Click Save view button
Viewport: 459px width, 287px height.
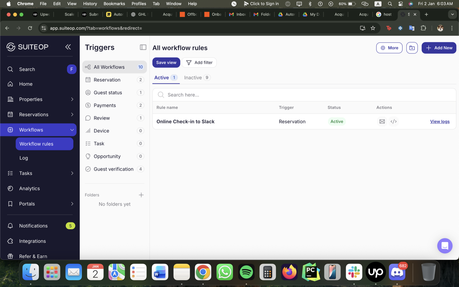[166, 62]
